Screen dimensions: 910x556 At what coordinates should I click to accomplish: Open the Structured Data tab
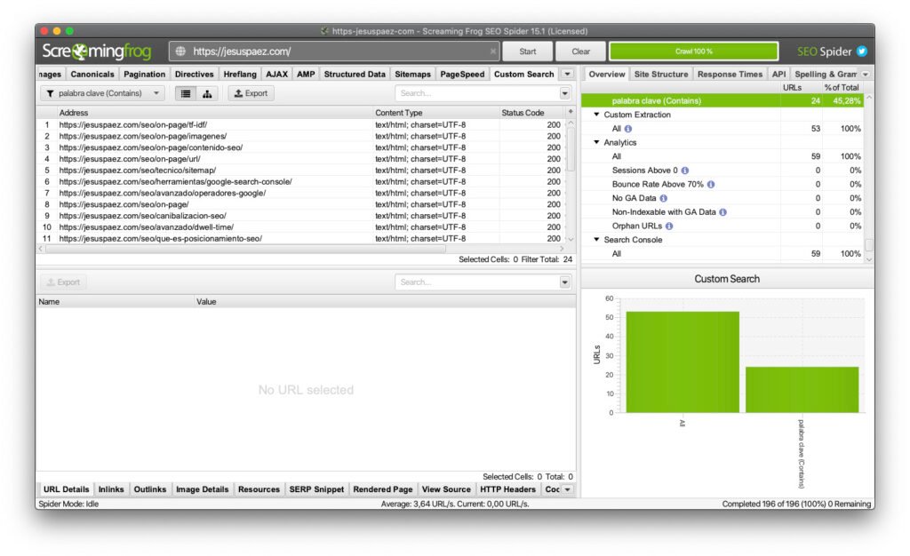(355, 75)
